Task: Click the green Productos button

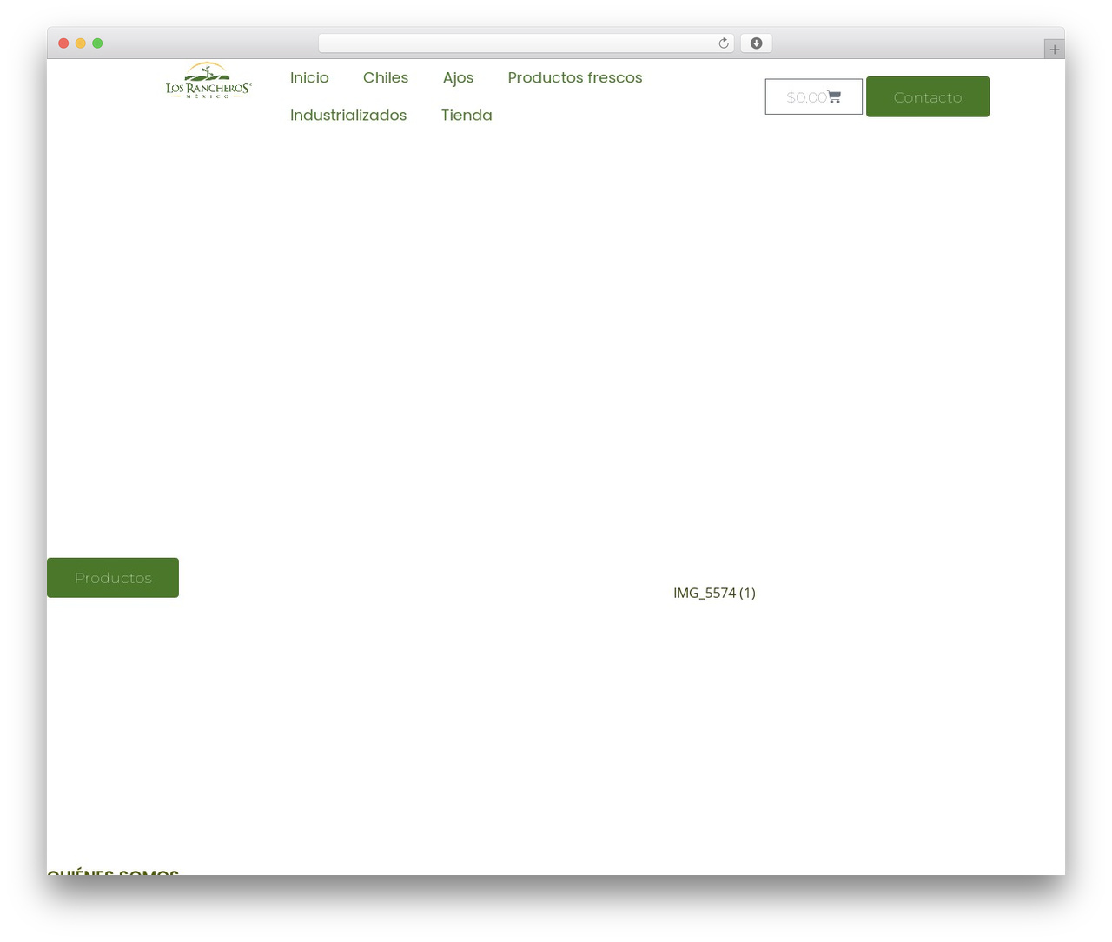Action: (x=113, y=578)
